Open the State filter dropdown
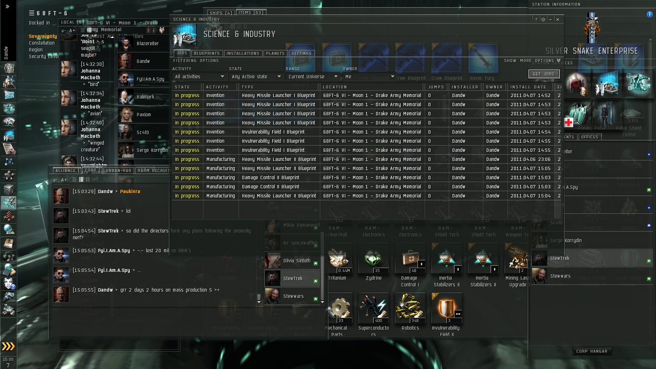Image resolution: width=656 pixels, height=369 pixels. click(x=256, y=76)
